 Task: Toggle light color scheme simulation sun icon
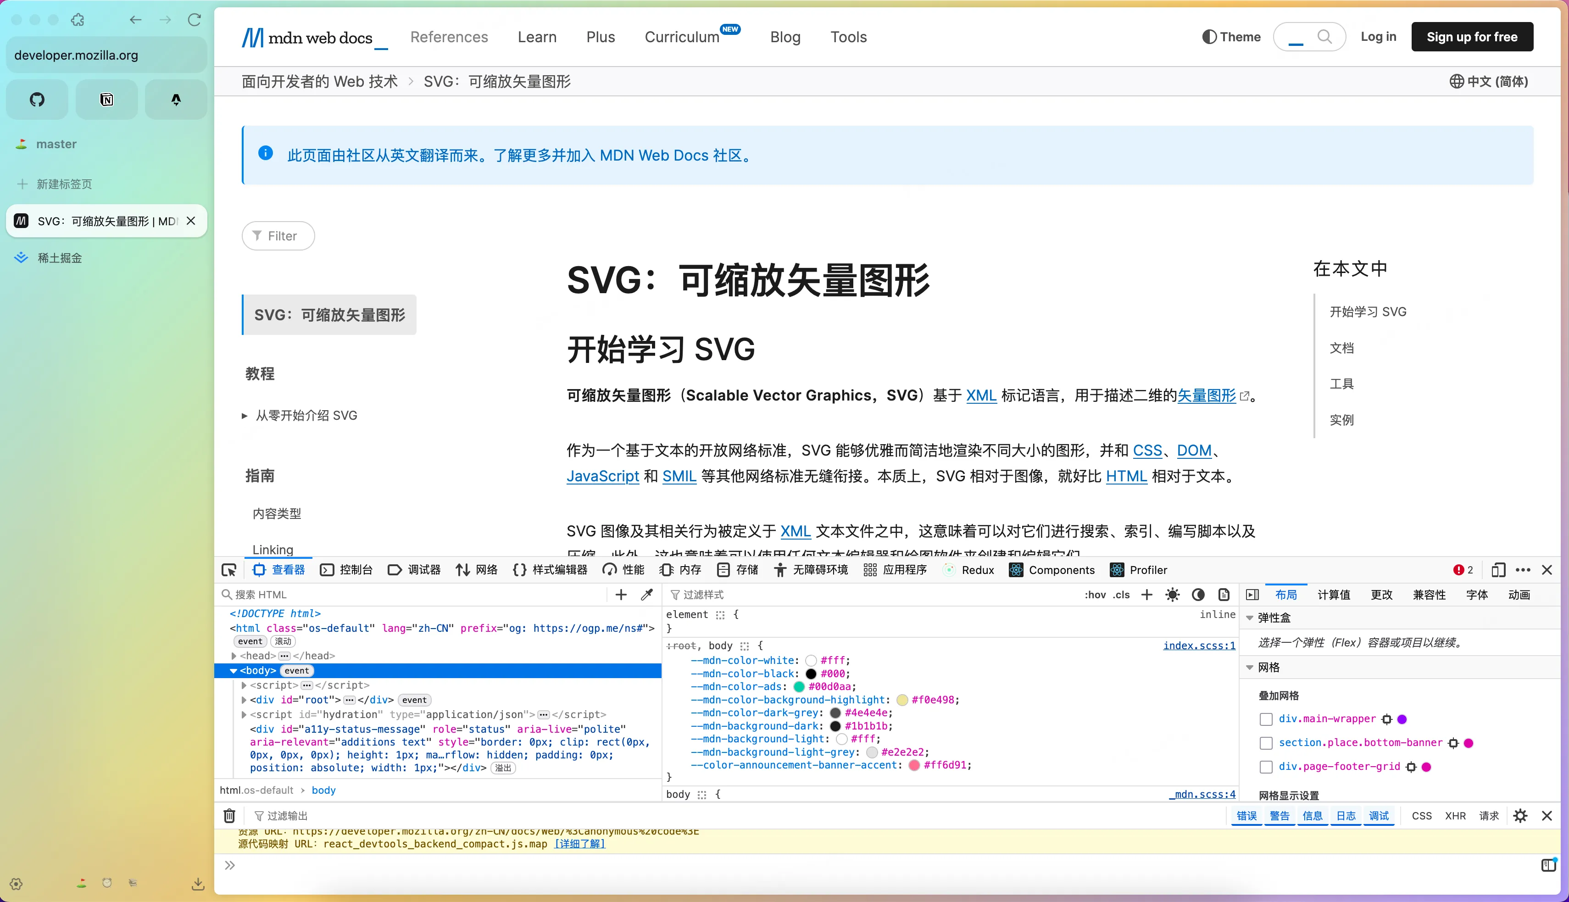(x=1172, y=595)
